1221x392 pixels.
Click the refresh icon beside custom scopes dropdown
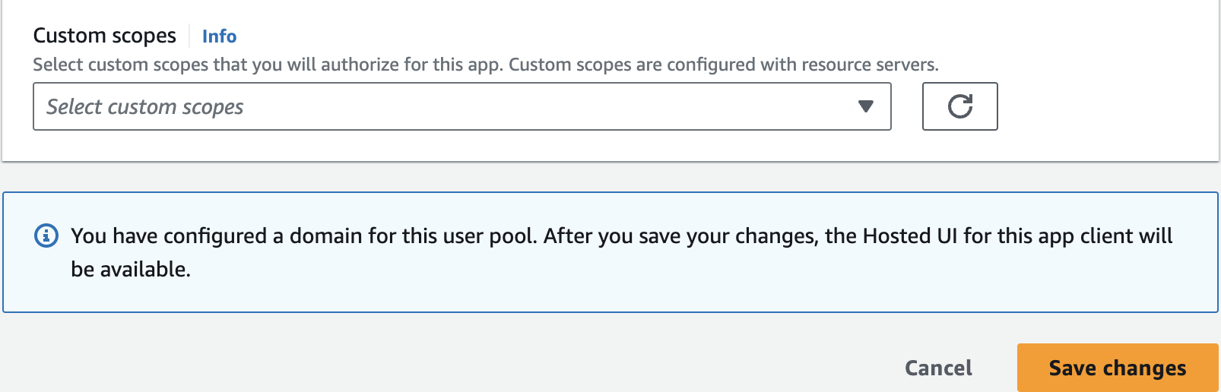[959, 106]
